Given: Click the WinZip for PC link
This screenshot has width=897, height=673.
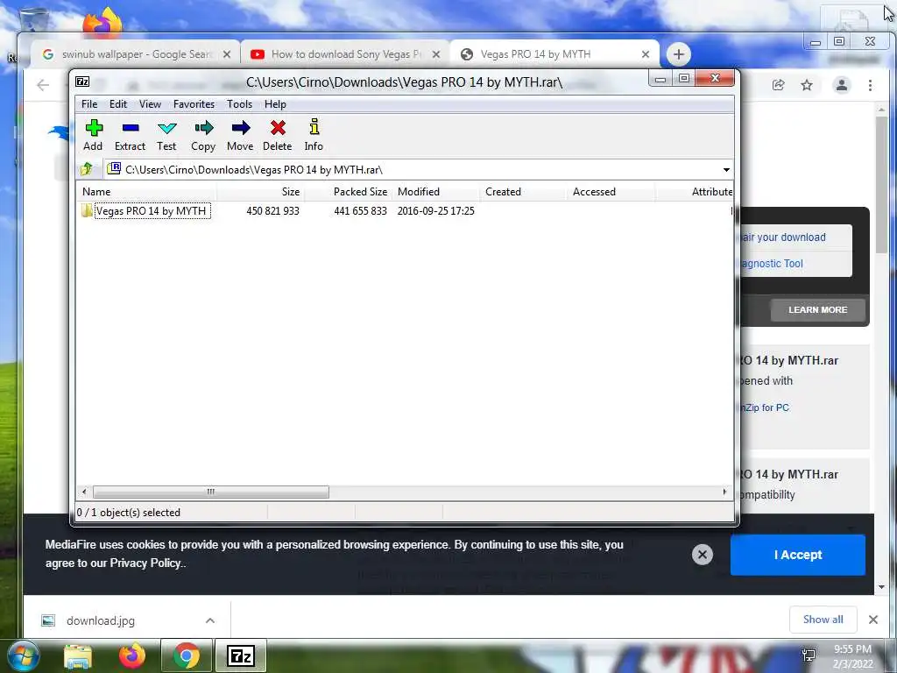Looking at the screenshot, I should [764, 407].
